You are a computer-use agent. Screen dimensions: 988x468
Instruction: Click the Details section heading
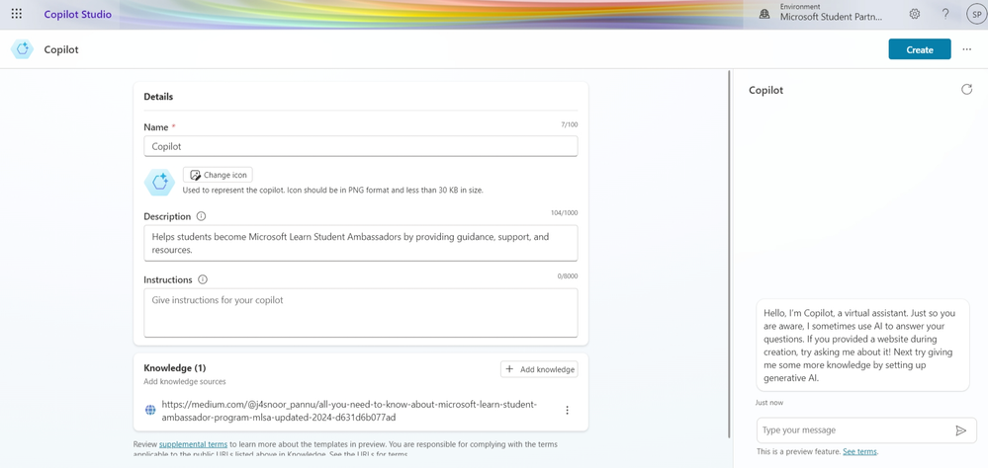coord(158,97)
